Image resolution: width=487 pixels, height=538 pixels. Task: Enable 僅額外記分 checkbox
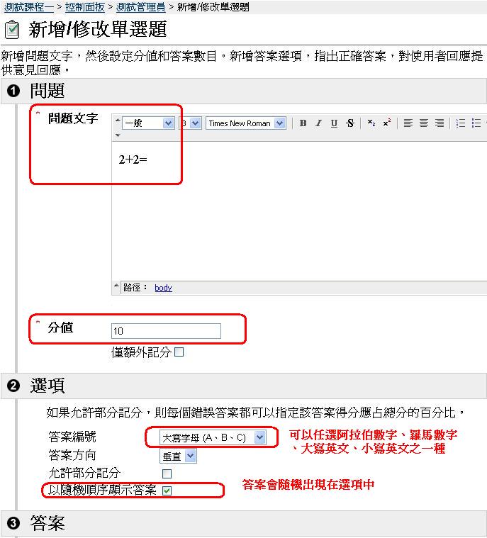click(x=179, y=352)
